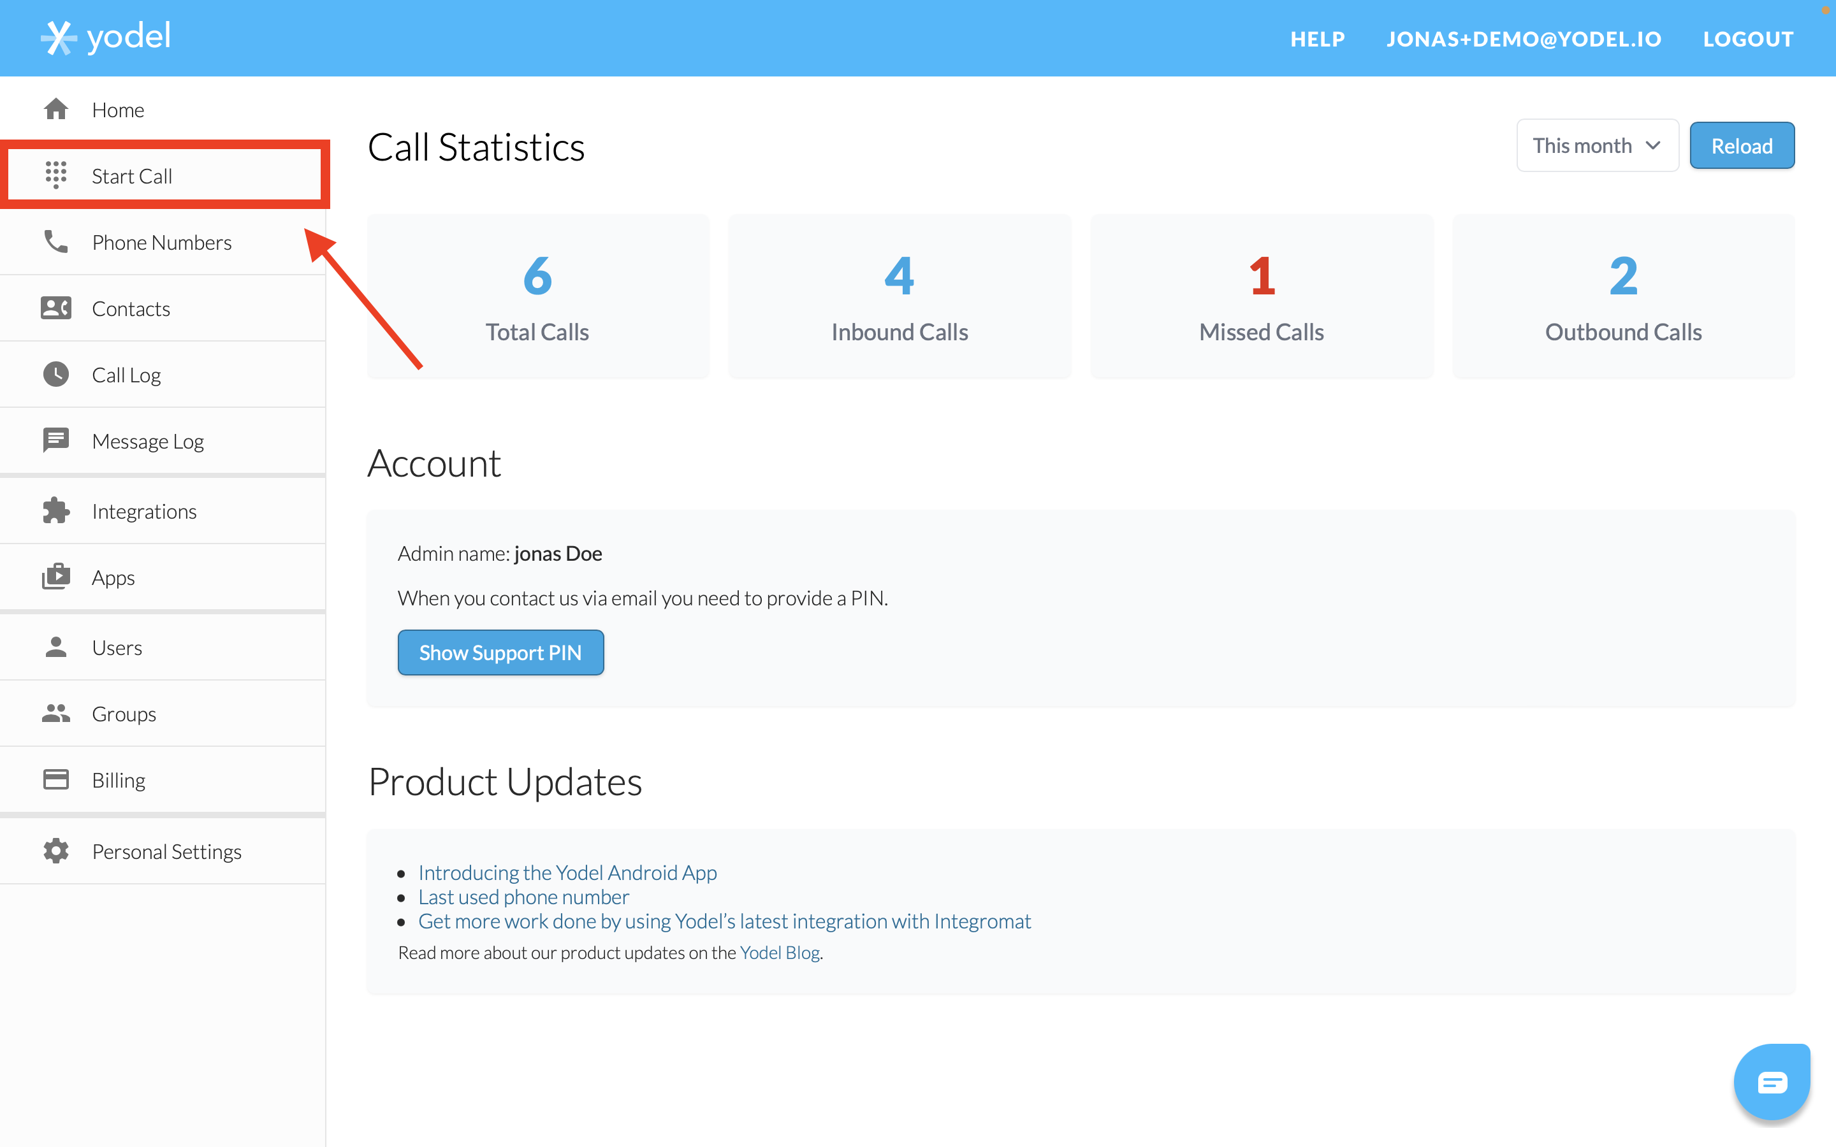Click the Call Log clock icon
The height and width of the screenshot is (1147, 1836).
pos(55,375)
